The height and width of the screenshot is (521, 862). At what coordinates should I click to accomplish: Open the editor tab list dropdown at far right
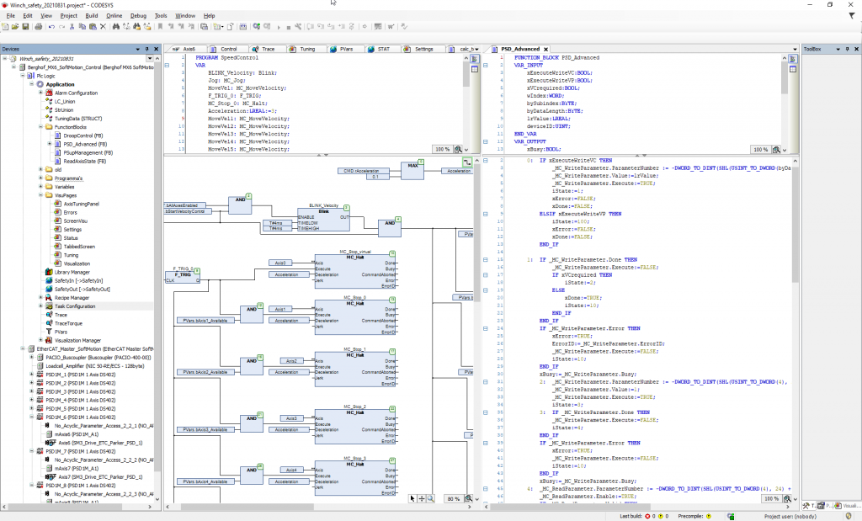tap(795, 49)
